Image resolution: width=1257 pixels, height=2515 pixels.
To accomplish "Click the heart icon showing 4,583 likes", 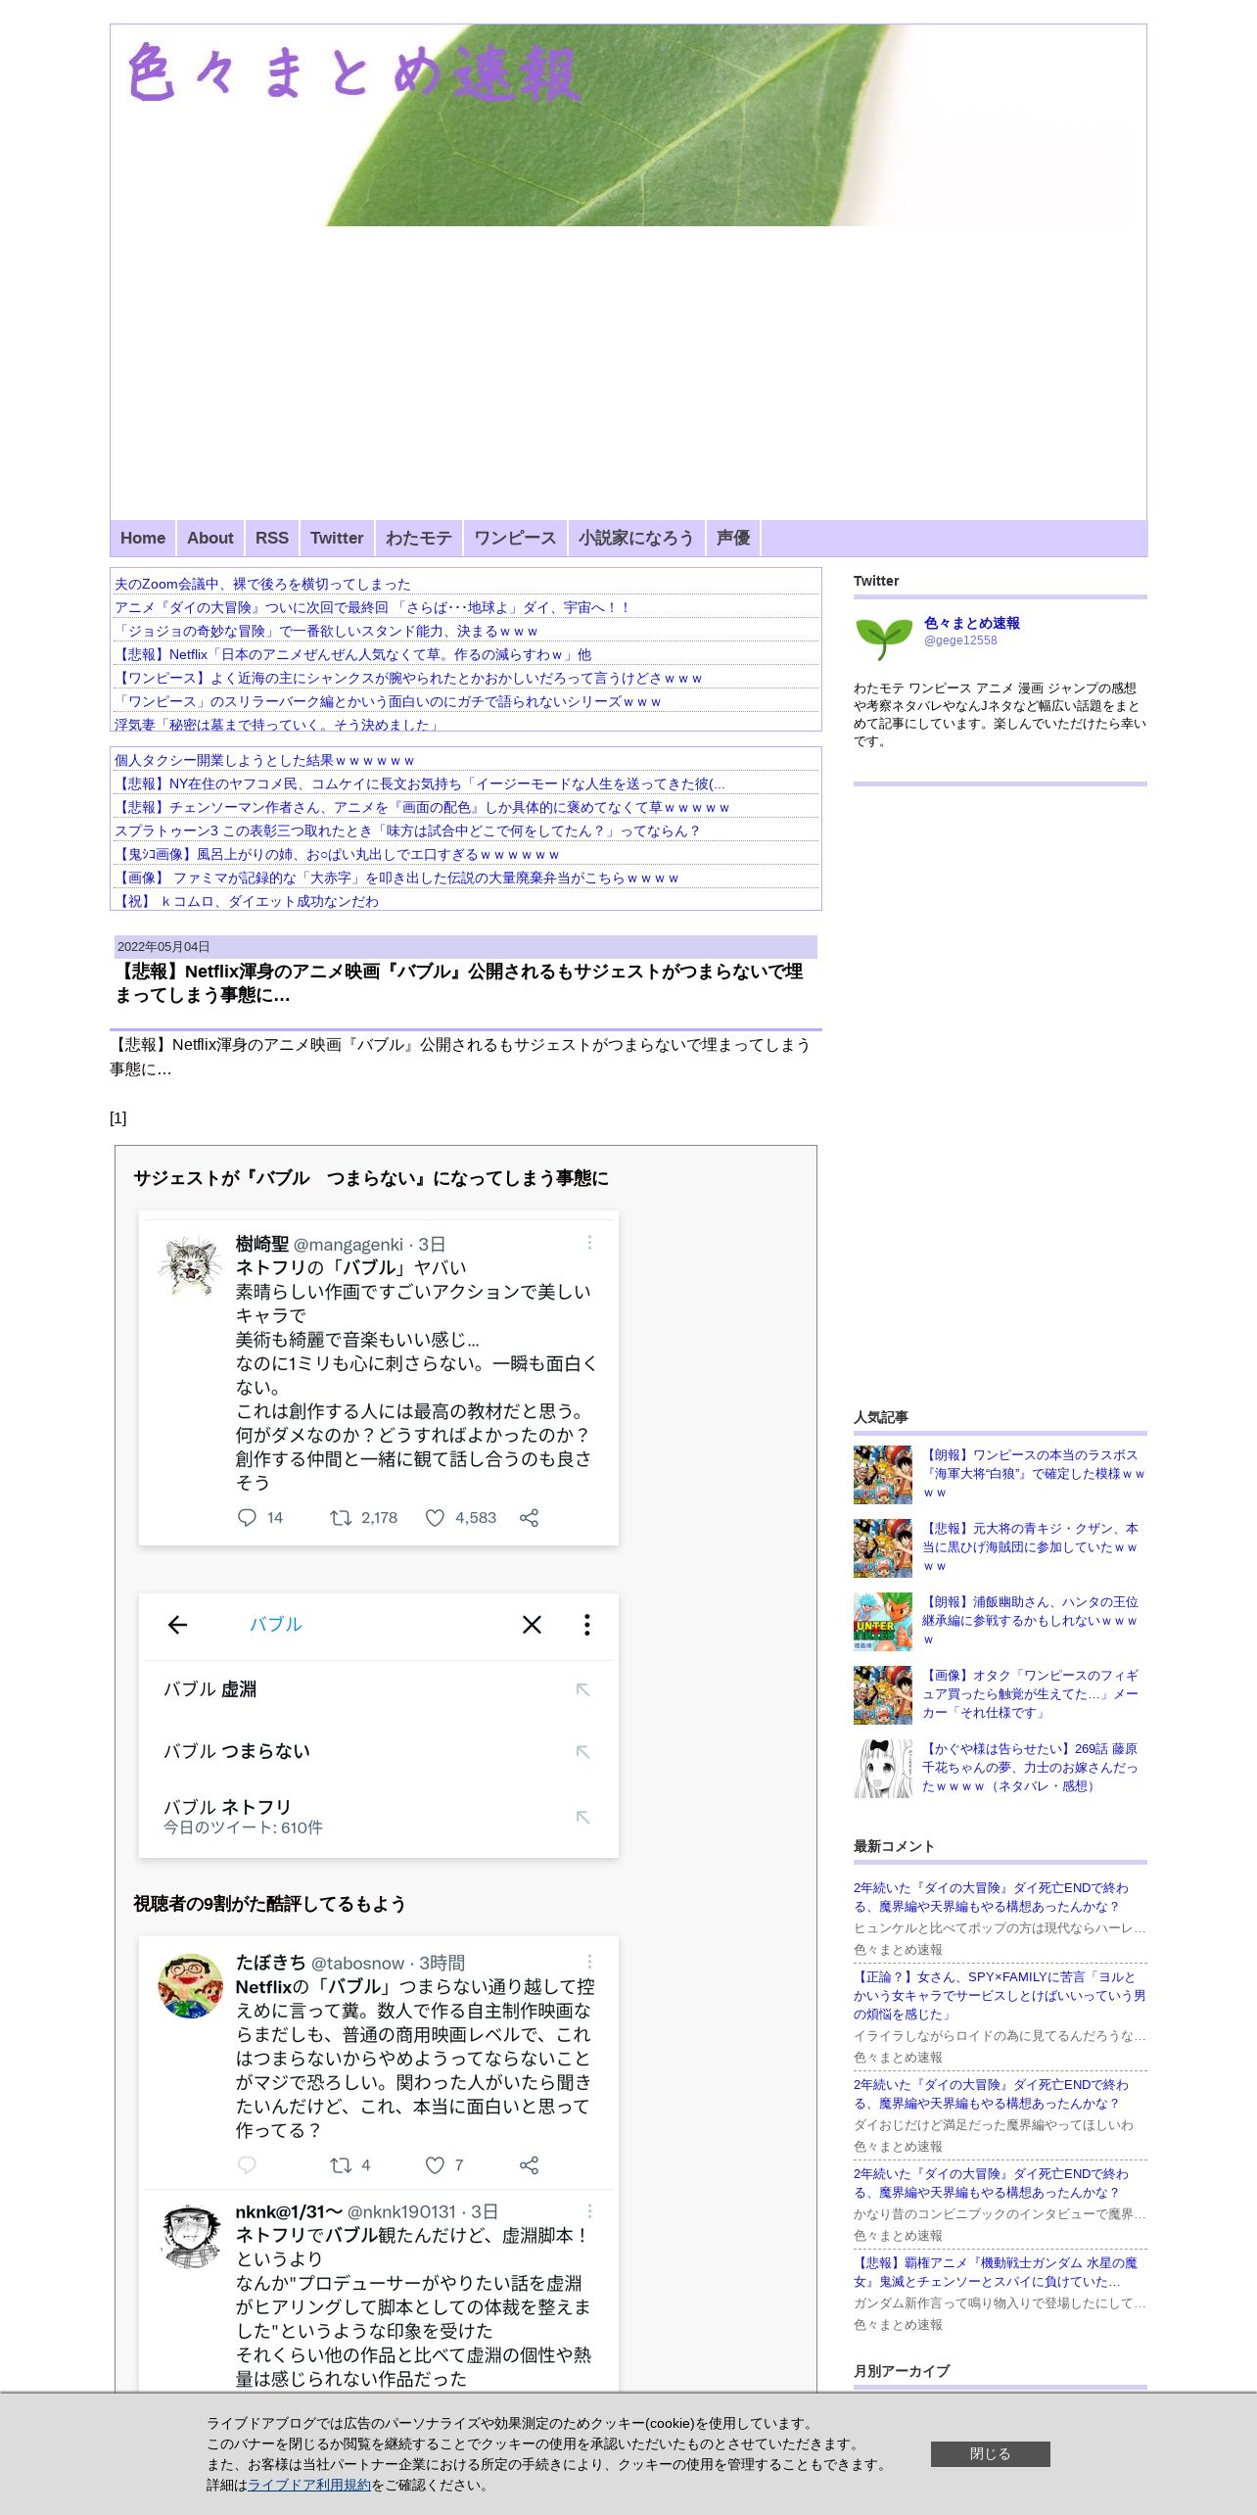I will pos(435,1518).
